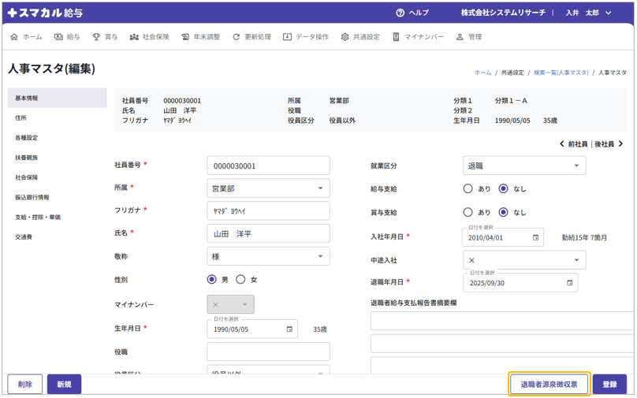Click the 後社員 right chevron arrow
Viewport: 637px width, 398px height.
click(x=620, y=144)
